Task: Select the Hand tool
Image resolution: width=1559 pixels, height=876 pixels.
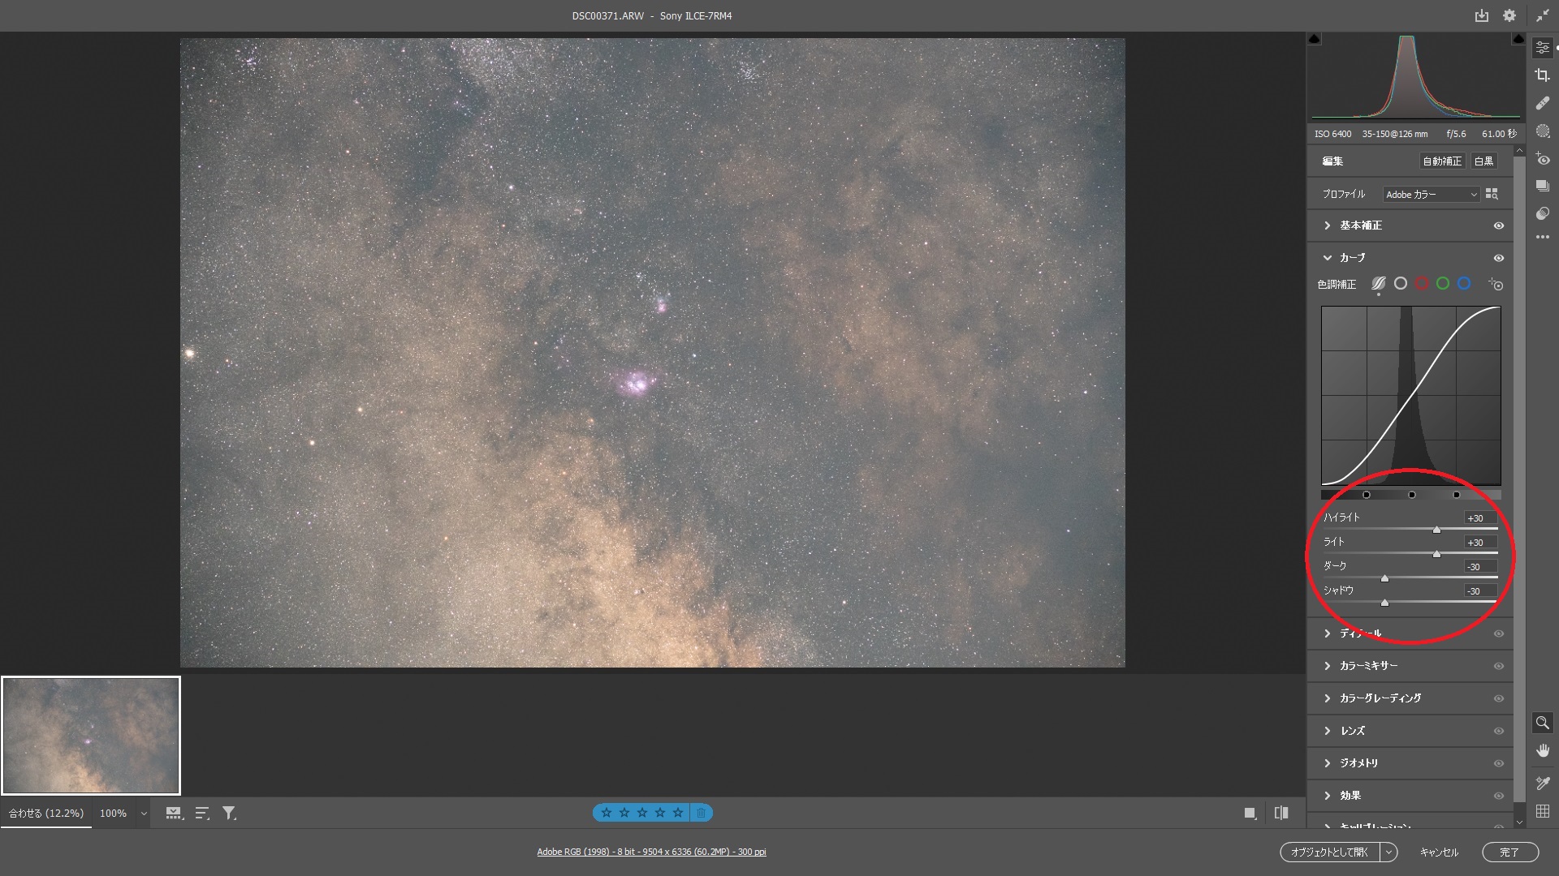Action: point(1542,750)
